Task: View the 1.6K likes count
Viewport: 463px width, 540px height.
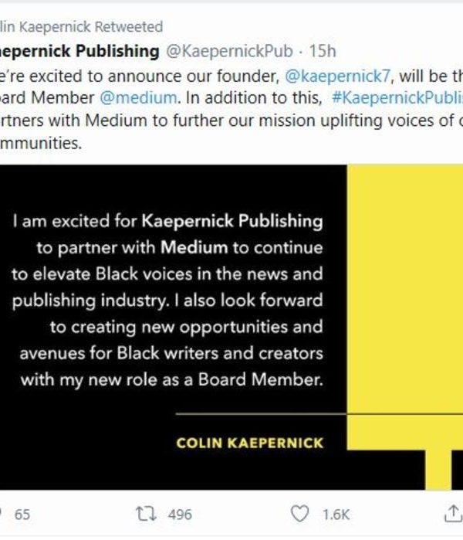Action: (336, 515)
